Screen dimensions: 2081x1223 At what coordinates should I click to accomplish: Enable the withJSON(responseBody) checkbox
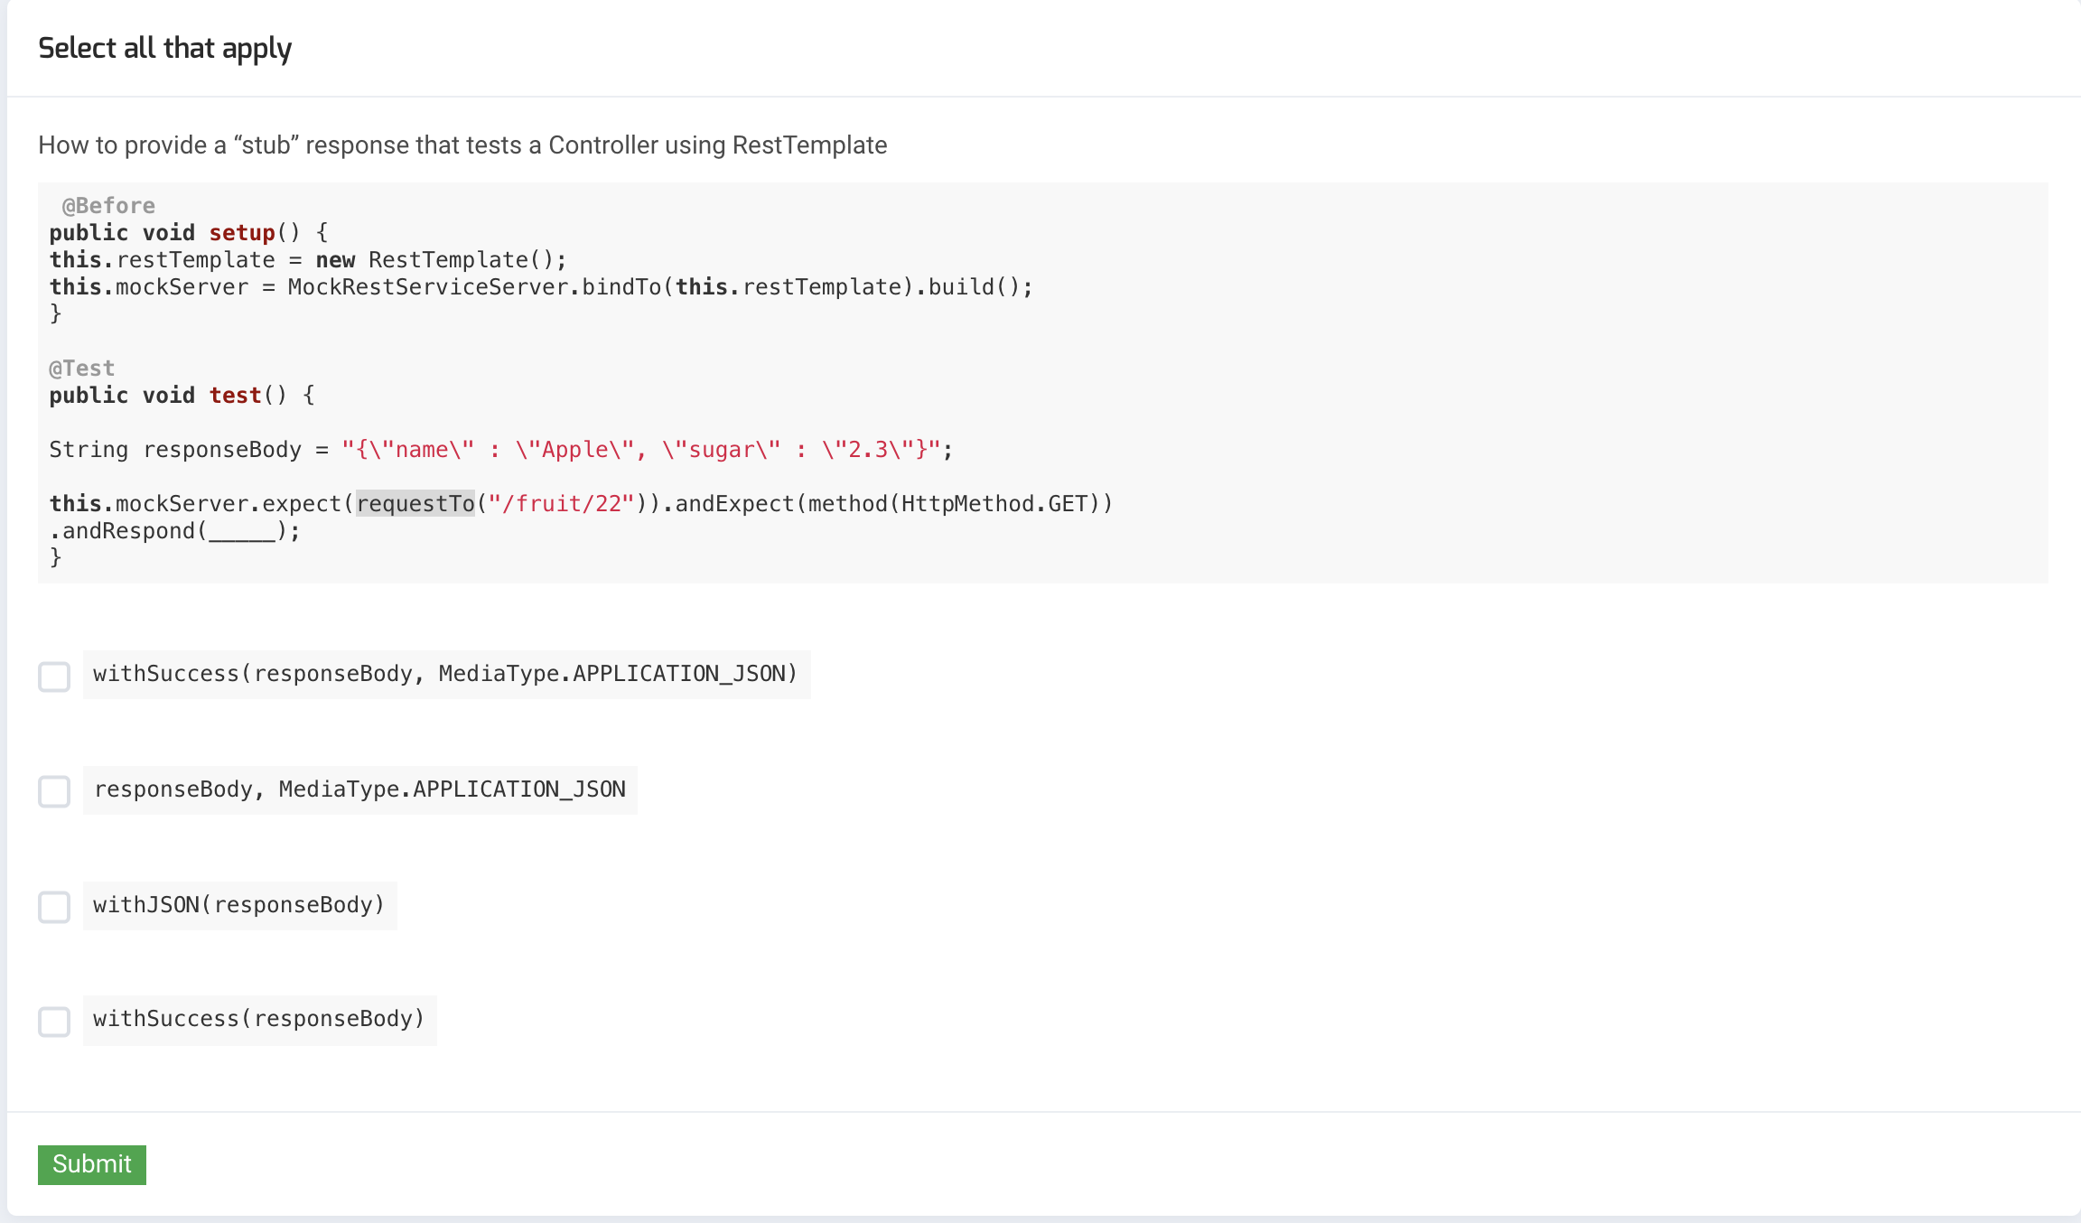[54, 907]
